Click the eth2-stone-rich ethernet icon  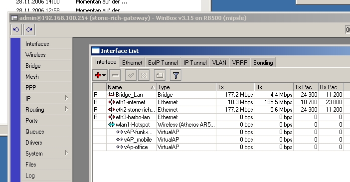[x=111, y=110]
